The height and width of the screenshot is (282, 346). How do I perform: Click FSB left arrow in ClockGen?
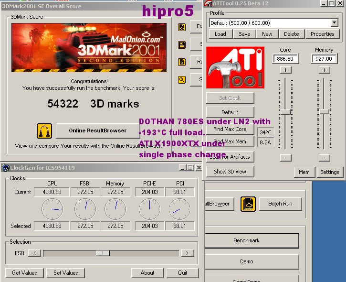click(34, 253)
